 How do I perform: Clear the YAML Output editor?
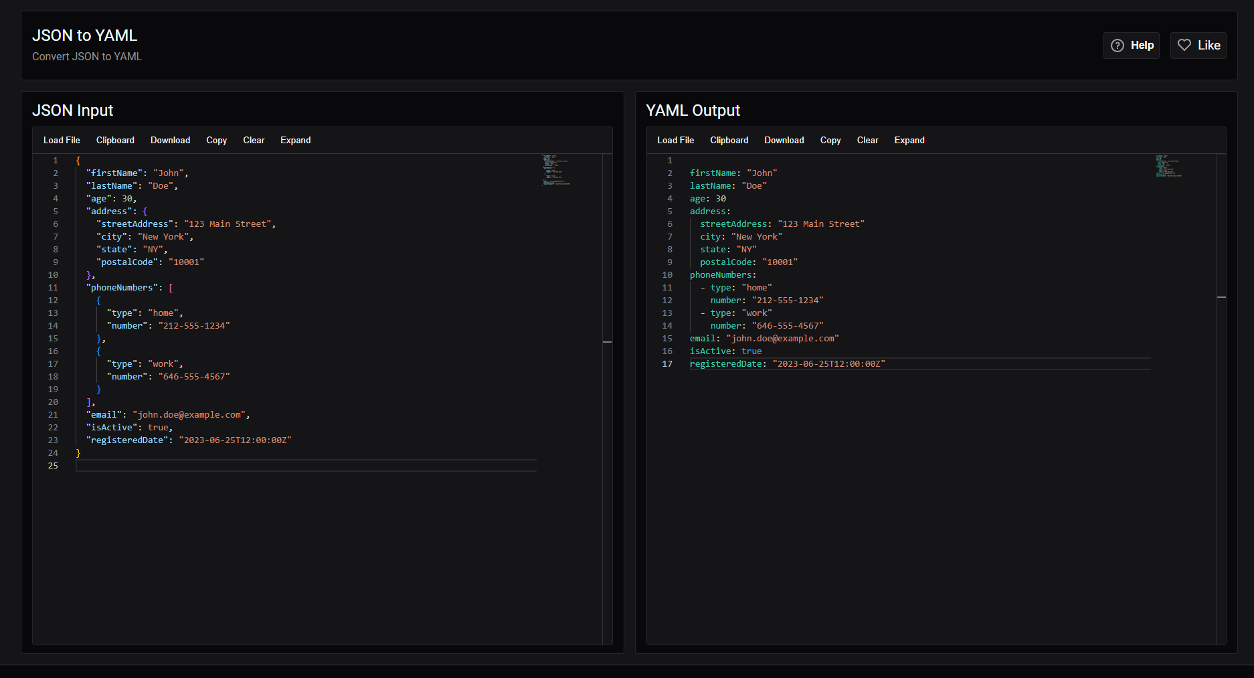867,140
